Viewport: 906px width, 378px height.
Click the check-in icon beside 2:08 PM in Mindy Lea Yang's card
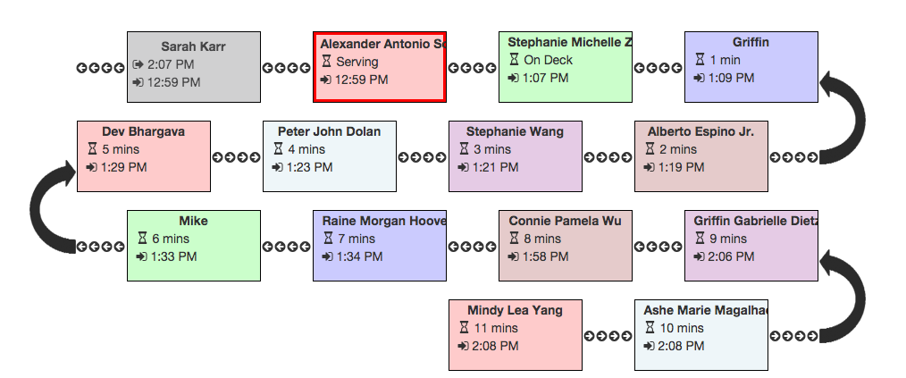pyautogui.click(x=463, y=346)
